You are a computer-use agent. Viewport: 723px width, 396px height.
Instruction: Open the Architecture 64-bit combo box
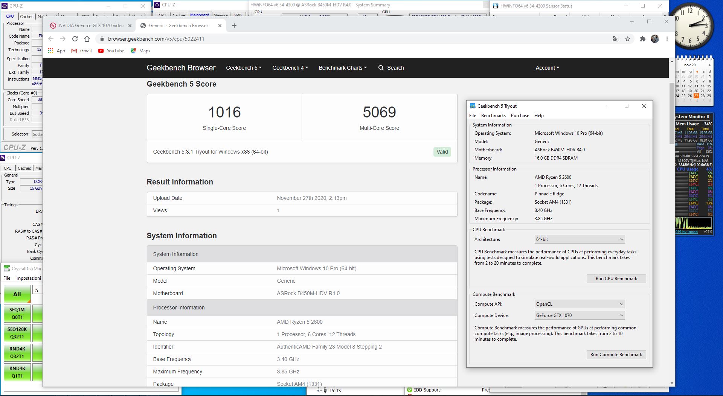click(x=580, y=239)
